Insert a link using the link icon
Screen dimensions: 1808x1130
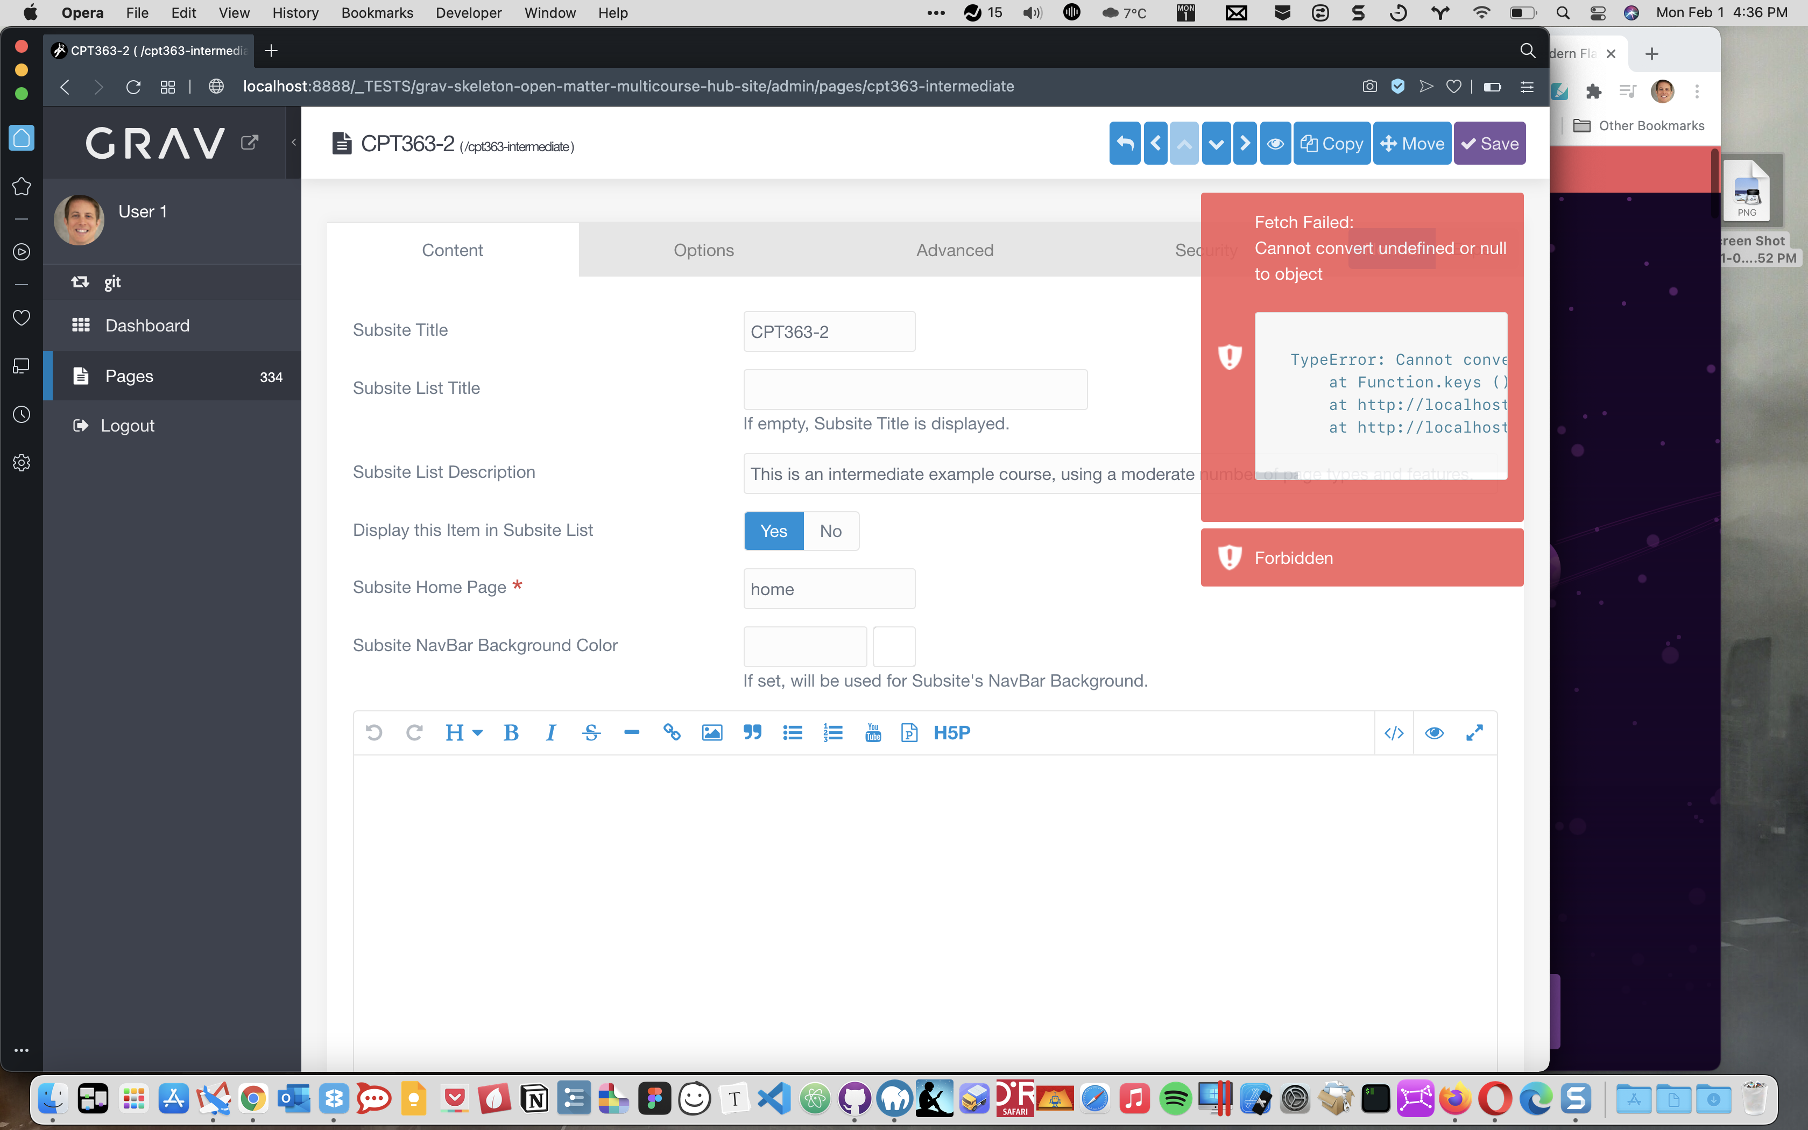[672, 732]
